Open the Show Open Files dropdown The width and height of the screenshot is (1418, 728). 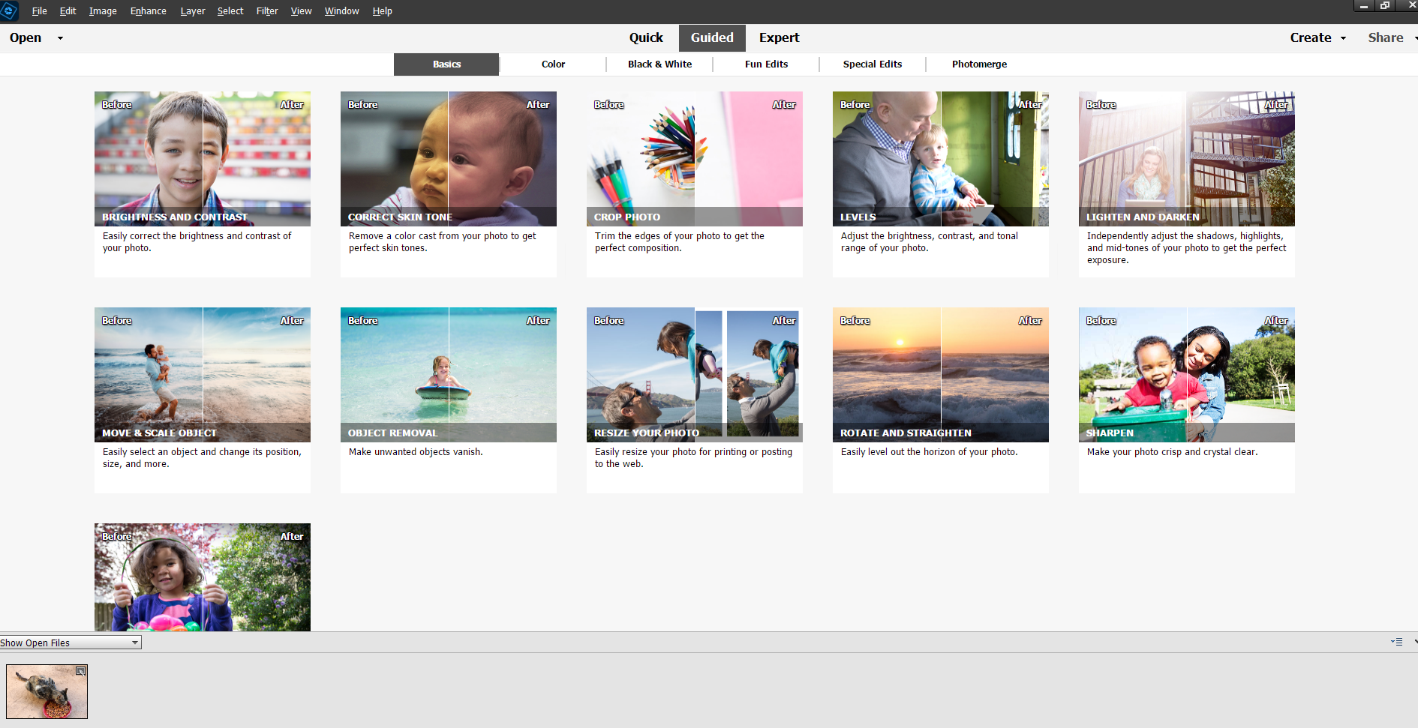[70, 642]
